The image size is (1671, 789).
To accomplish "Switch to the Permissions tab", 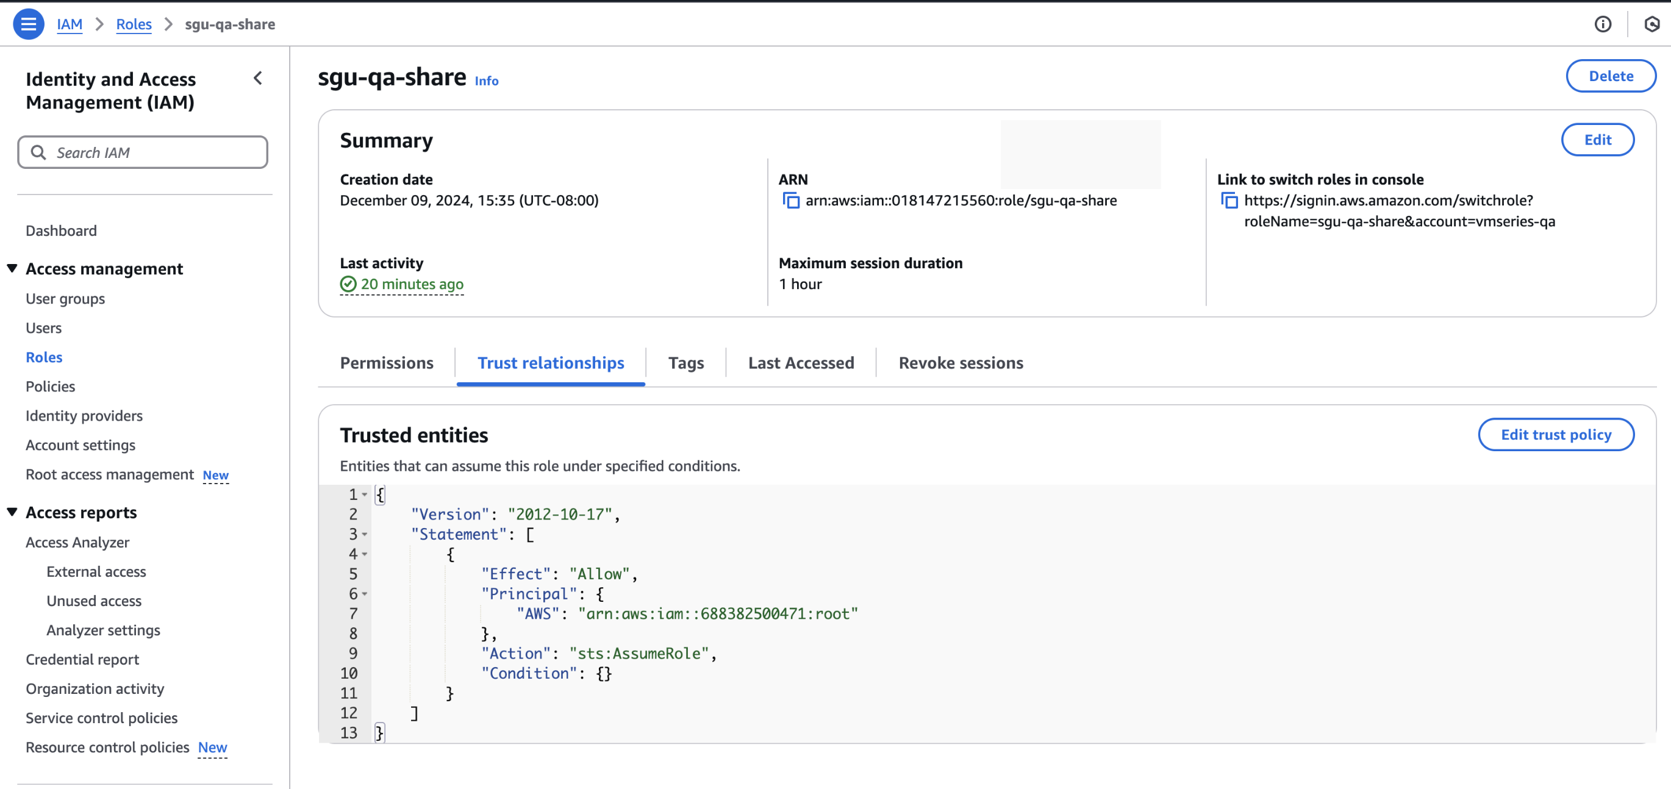I will click(x=387, y=363).
